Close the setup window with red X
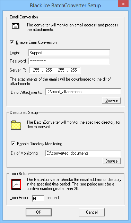This screenshot has height=223, width=131. point(123,4)
